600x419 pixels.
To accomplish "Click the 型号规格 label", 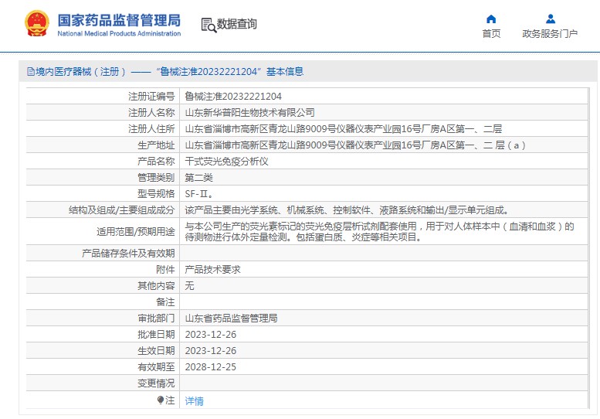I will coord(156,194).
